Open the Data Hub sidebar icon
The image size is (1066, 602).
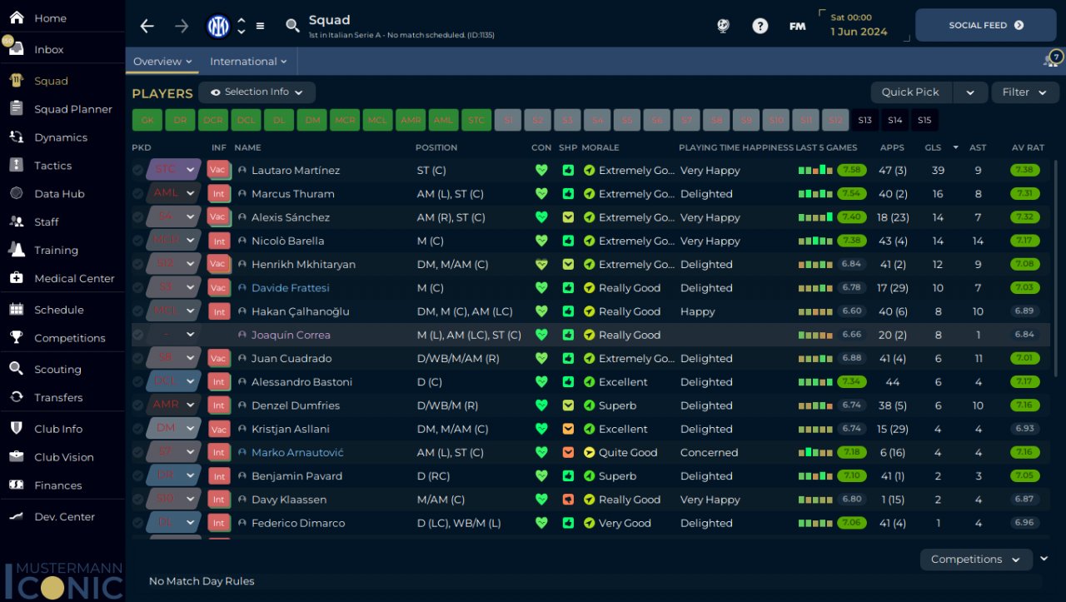(17, 193)
